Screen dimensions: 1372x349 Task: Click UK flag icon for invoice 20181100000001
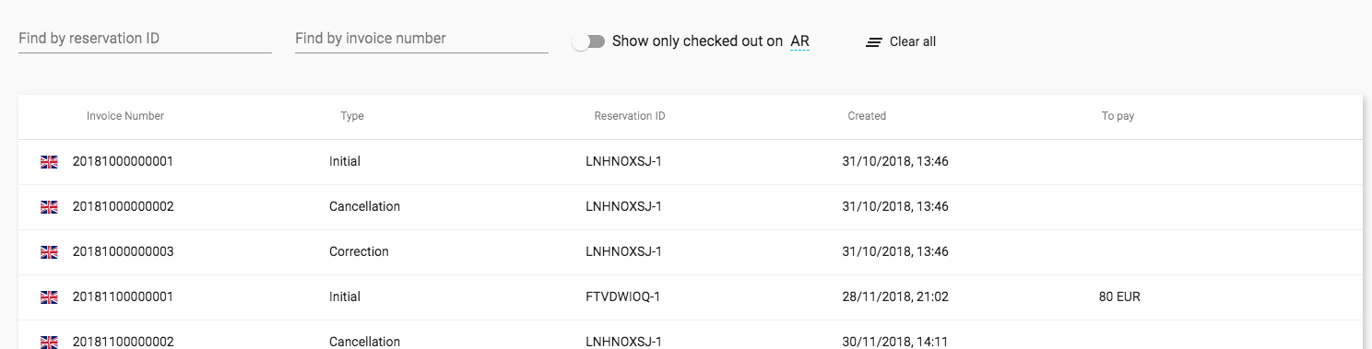point(49,297)
